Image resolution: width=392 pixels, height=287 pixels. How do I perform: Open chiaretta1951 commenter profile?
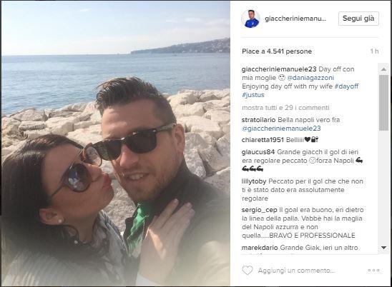(263, 140)
